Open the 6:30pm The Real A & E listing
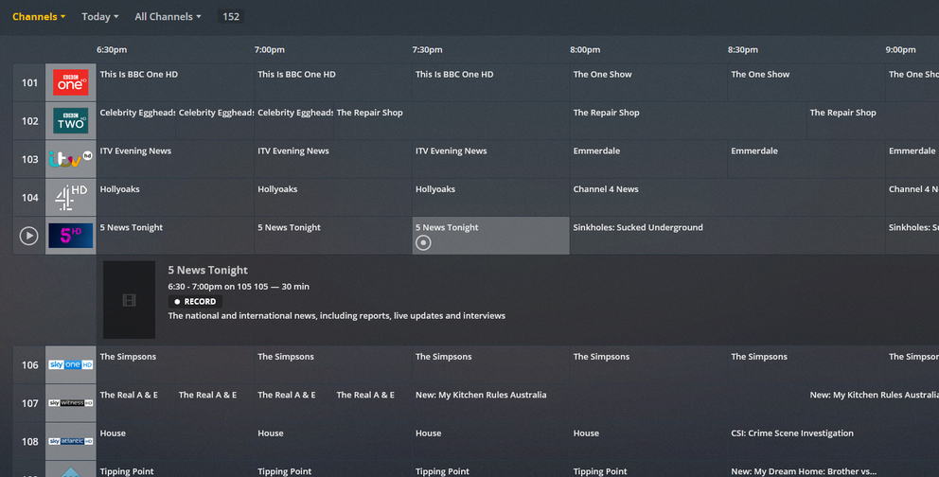The height and width of the screenshot is (477, 939). 136,403
